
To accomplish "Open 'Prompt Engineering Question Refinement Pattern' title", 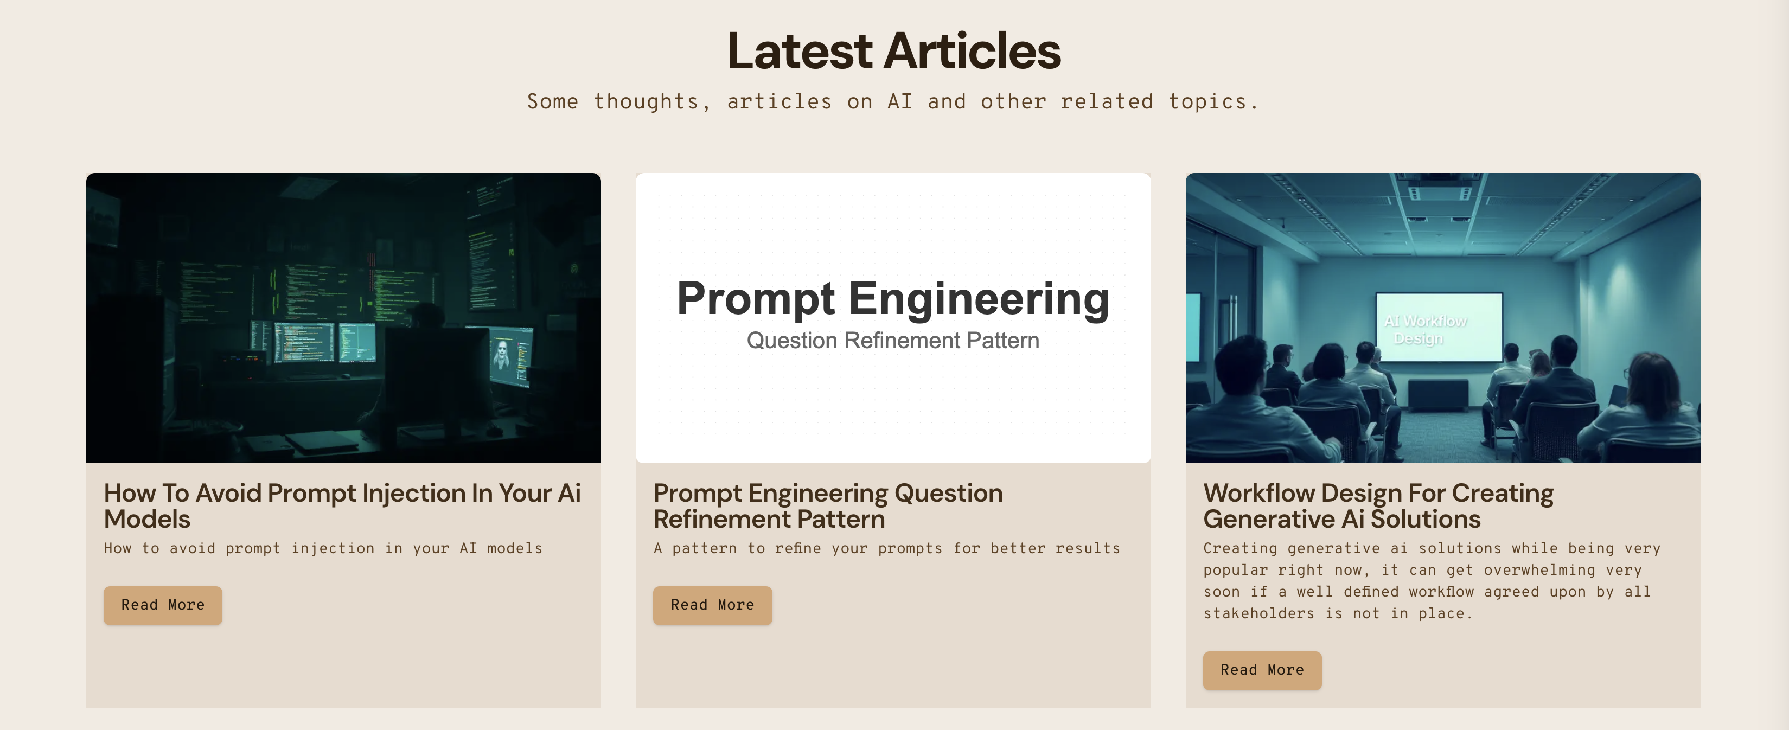I will 828,505.
